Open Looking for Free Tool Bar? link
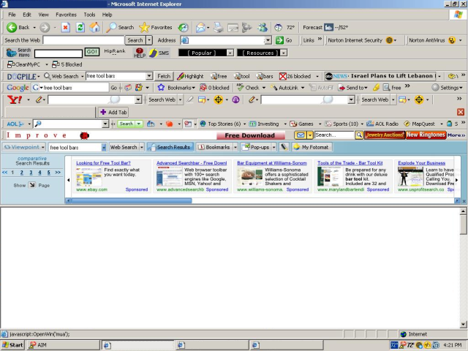The width and height of the screenshot is (468, 351). (x=103, y=163)
